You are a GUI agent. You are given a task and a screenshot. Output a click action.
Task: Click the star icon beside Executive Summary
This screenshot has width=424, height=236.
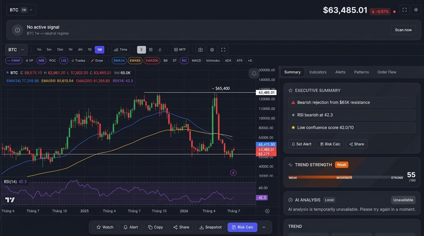tap(290, 90)
